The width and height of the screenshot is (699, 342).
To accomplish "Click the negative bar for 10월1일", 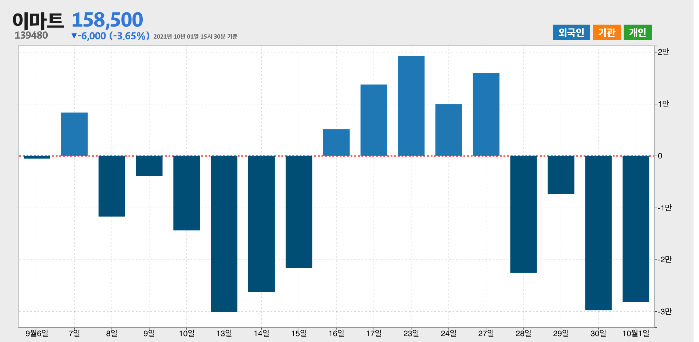I will click(x=636, y=229).
